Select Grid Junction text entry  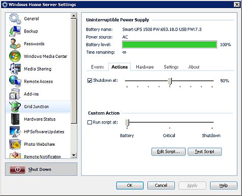coord(37,107)
